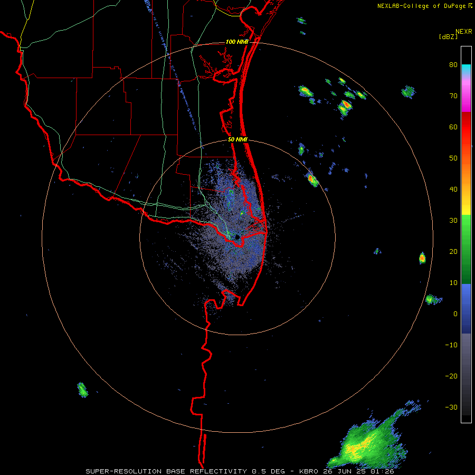Viewport: 475px width, 475px height.
Task: Click the 26 JUN 25 date text
Action: pyautogui.click(x=345, y=471)
